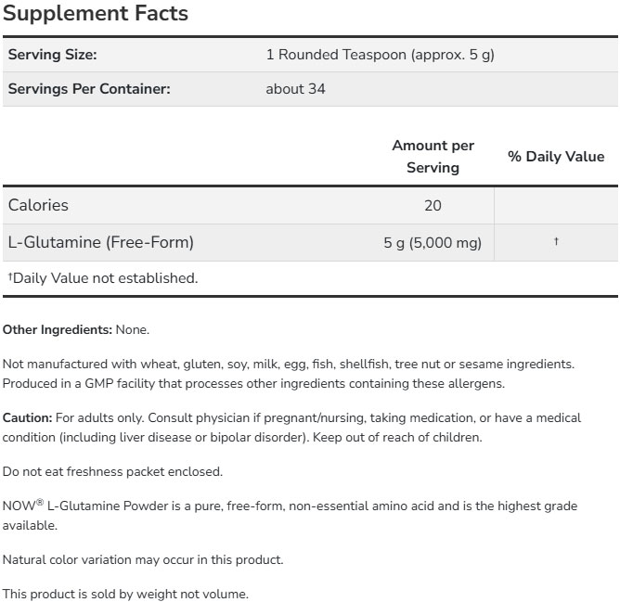The image size is (620, 602).
Task: Click the 5 g (5,000 mg) amount
Action: pos(433,243)
